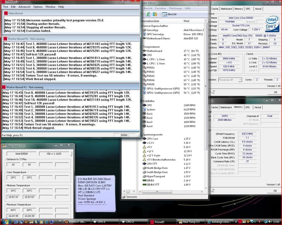
Task: Click the volume speaker icon in system tray
Action: point(271,222)
